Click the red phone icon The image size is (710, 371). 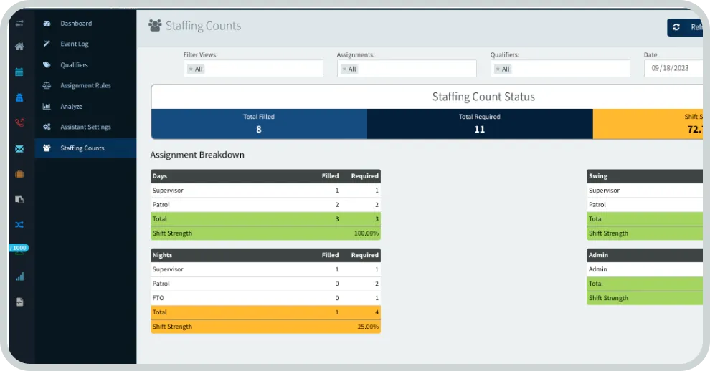coord(19,122)
